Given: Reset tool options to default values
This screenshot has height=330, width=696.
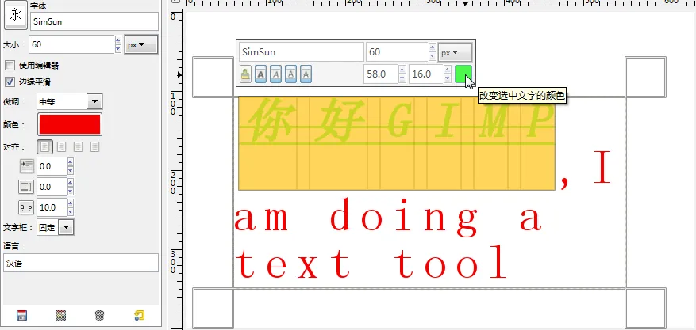Looking at the screenshot, I should (x=140, y=316).
